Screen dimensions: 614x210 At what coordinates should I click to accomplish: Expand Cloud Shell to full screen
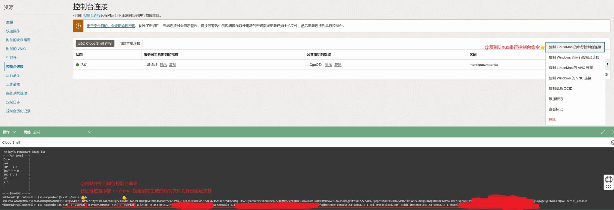603,132
